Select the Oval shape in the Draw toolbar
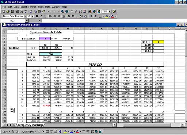 tap(51, 131)
